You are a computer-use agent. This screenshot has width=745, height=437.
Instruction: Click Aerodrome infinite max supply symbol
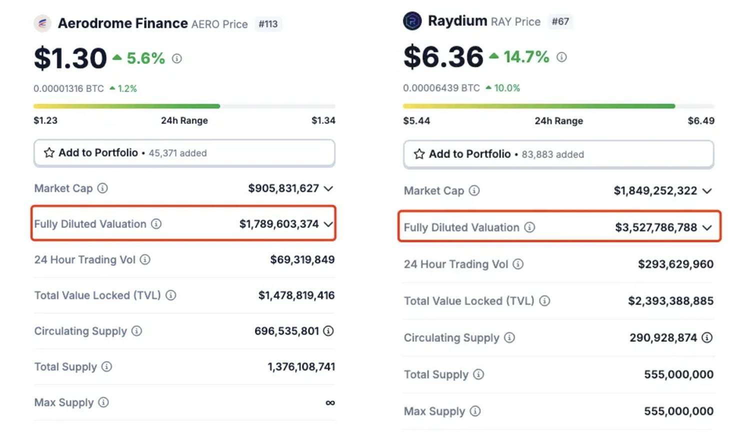(x=330, y=402)
